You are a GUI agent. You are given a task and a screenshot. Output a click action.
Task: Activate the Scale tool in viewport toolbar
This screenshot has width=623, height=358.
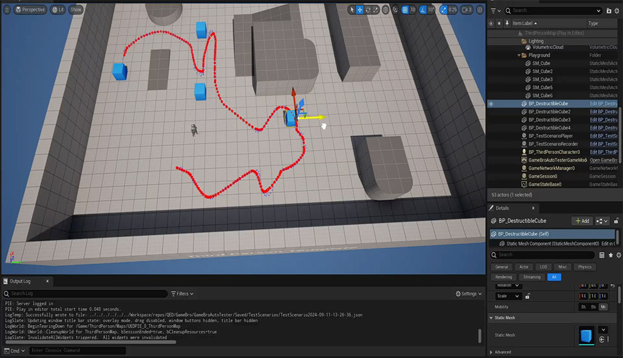point(375,10)
